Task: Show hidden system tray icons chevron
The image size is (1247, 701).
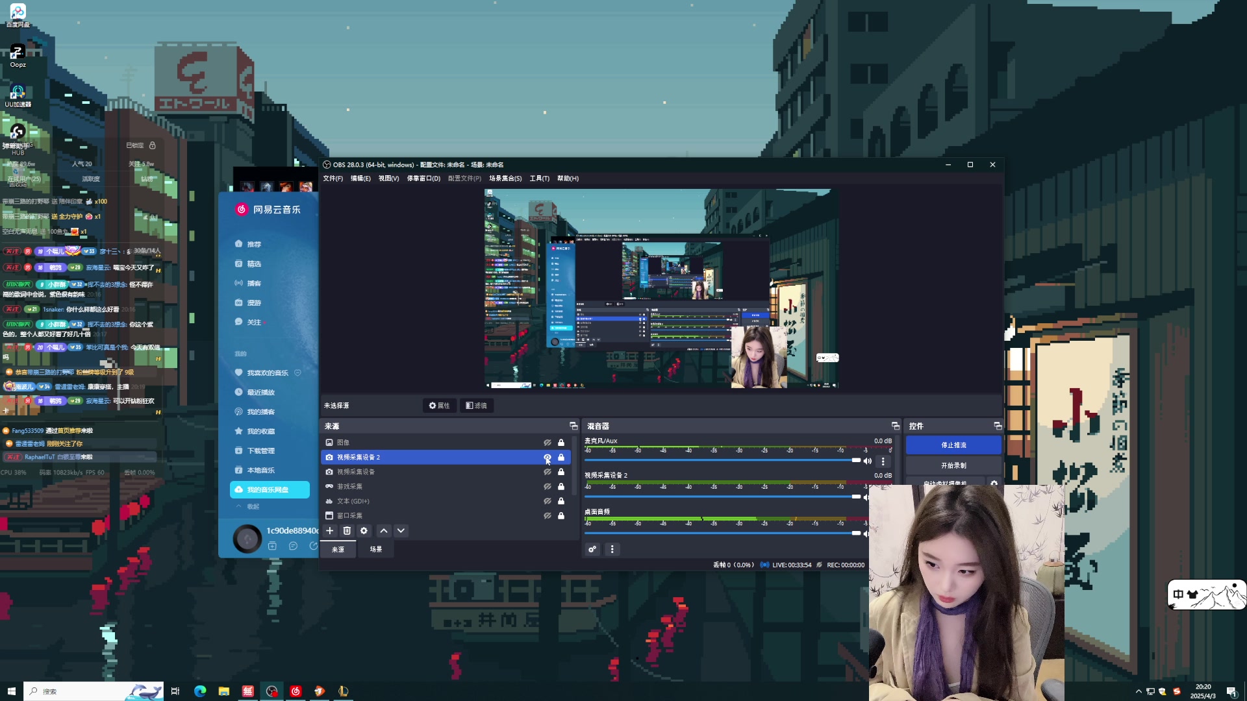Action: [x=1139, y=691]
